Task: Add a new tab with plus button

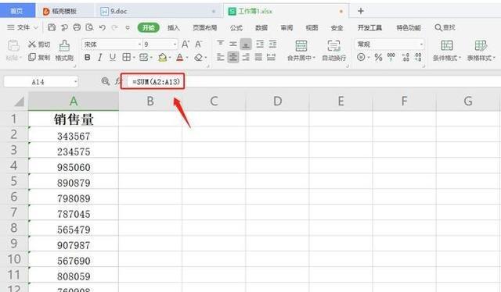Action: pos(361,11)
